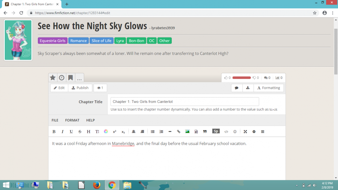Toggle italic text formatting
This screenshot has height=190, width=338.
point(63,132)
